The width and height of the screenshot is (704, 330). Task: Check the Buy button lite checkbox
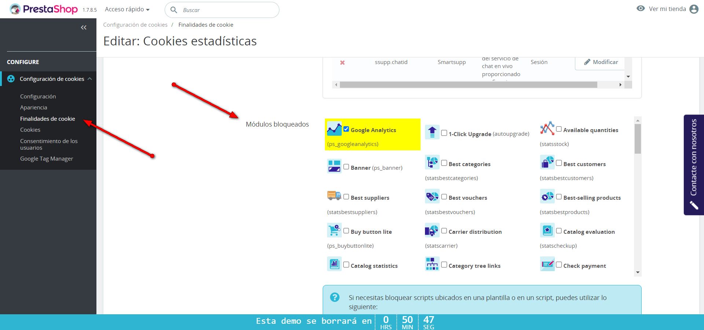pos(346,231)
